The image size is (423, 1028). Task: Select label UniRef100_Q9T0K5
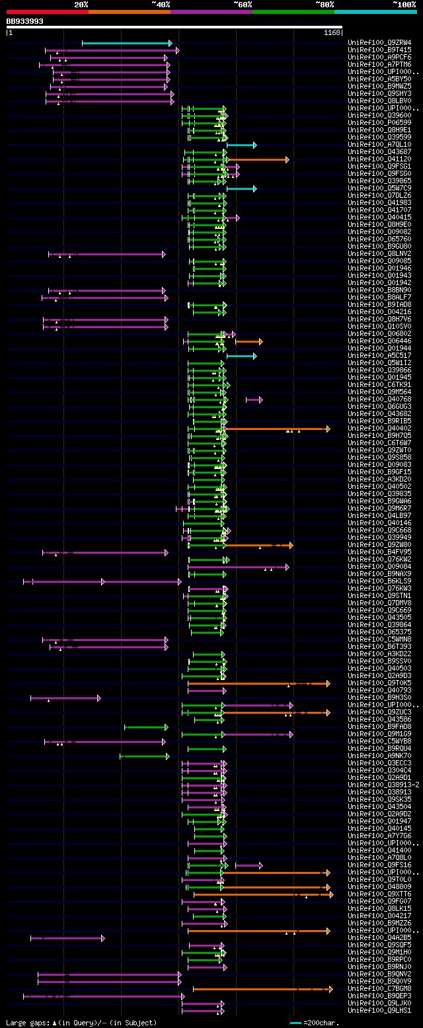(379, 683)
